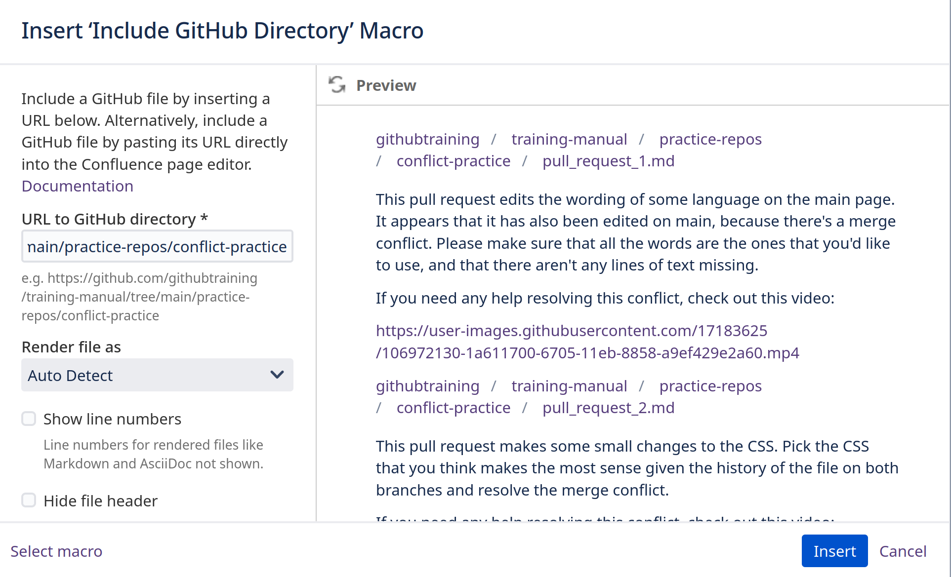951x577 pixels.
Task: Toggle the Show line numbers checkbox
Action: coord(29,419)
